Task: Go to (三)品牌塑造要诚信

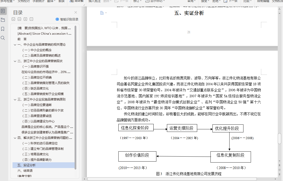Action: pyautogui.click(x=37, y=116)
